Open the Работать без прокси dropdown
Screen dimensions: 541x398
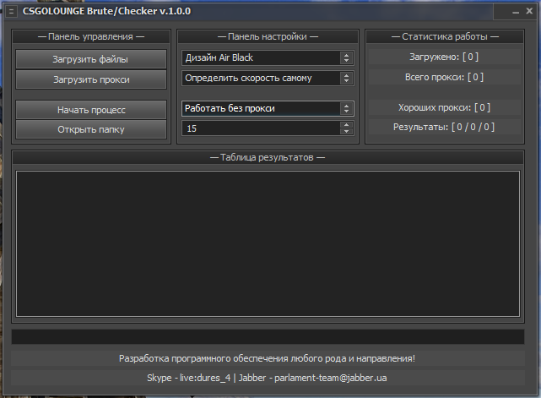(x=346, y=108)
